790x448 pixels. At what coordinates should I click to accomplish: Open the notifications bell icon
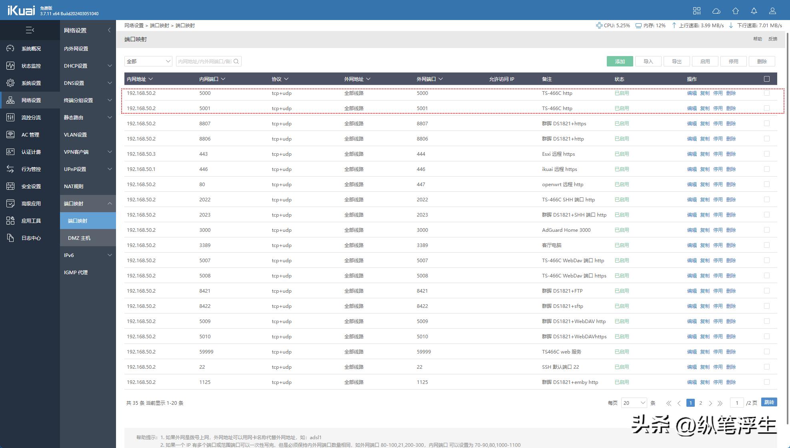754,11
